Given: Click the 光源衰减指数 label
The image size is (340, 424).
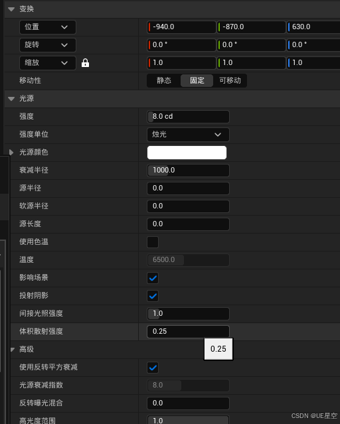Looking at the screenshot, I should pos(41,386).
